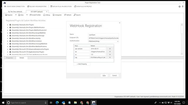This screenshot has width=188, height=105.
Task: Click the Name field containing userTeam
Action: click(x=103, y=35)
